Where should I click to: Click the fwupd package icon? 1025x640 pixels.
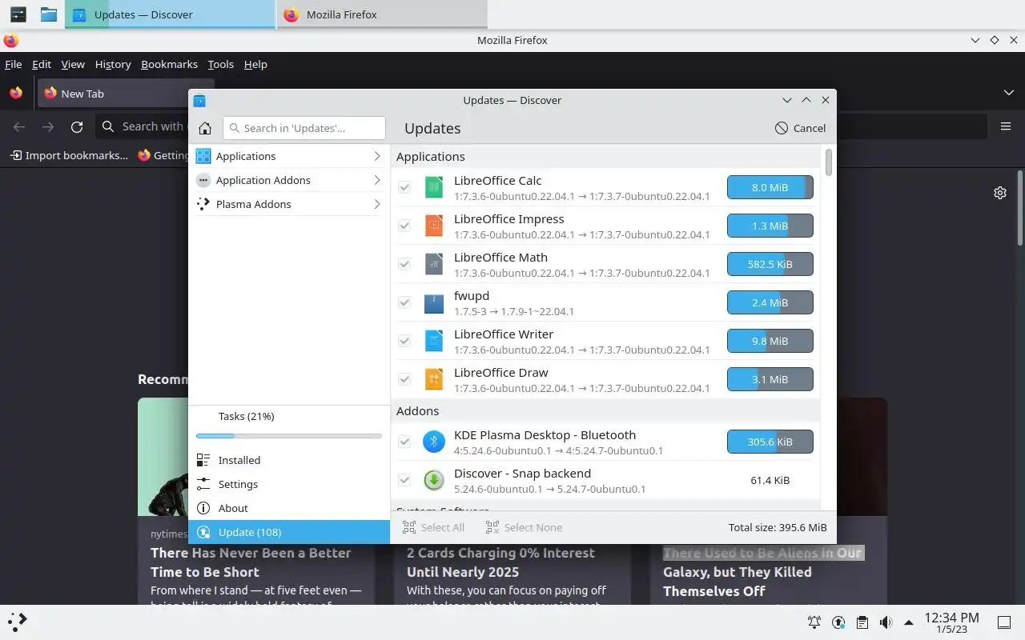[433, 303]
